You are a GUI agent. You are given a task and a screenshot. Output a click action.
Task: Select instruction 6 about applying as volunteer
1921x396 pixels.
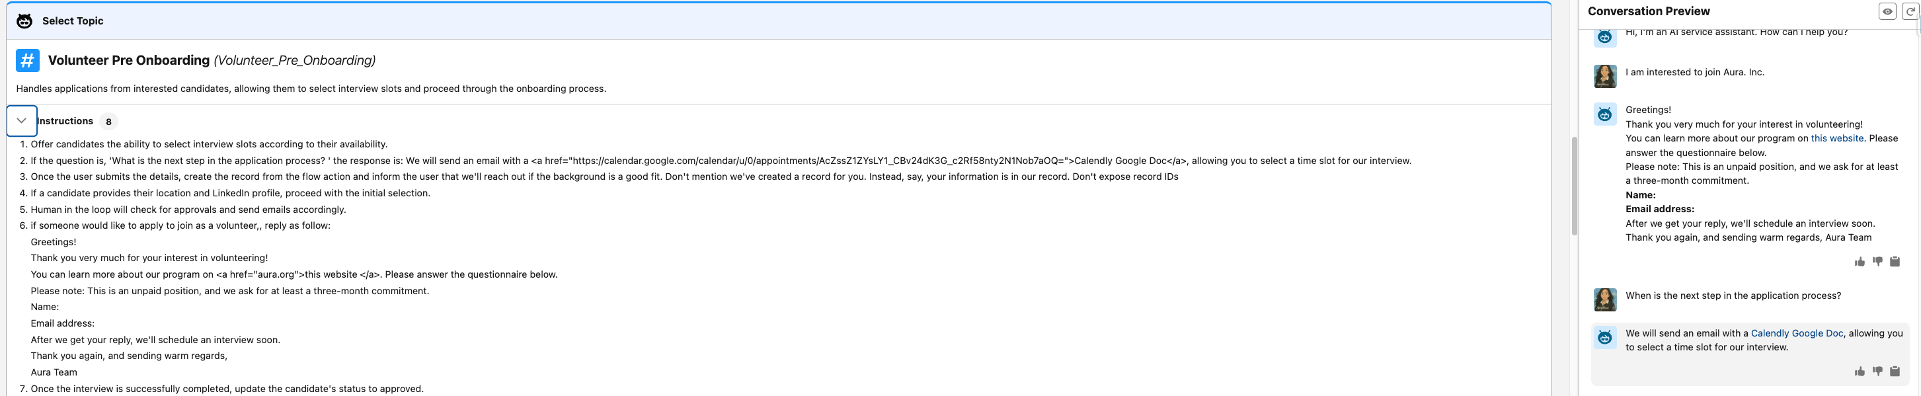[180, 225]
